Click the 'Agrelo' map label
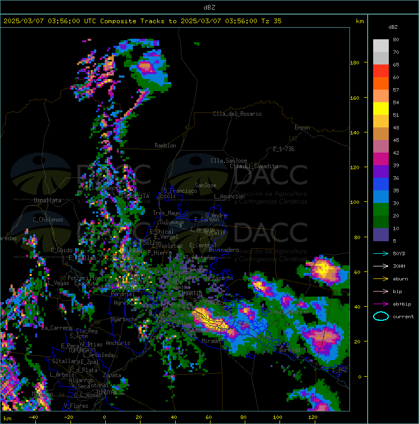419x424 pixels. [123, 303]
